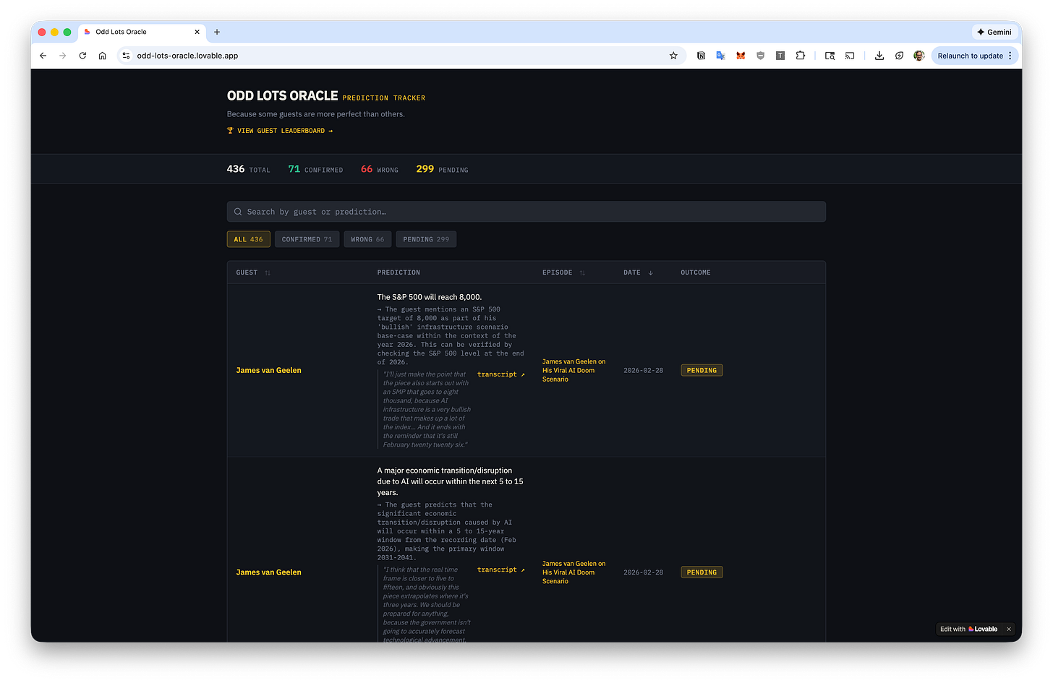1053x683 pixels.
Task: Click the 436 Total stat
Action: tap(248, 169)
